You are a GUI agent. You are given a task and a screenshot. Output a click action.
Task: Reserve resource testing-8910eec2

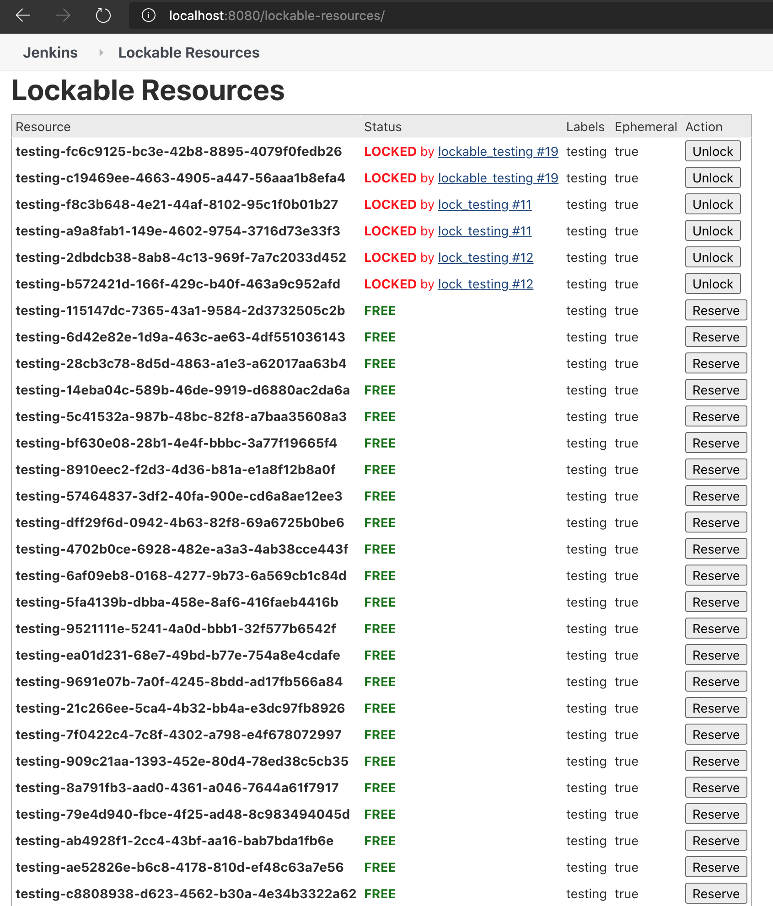716,469
